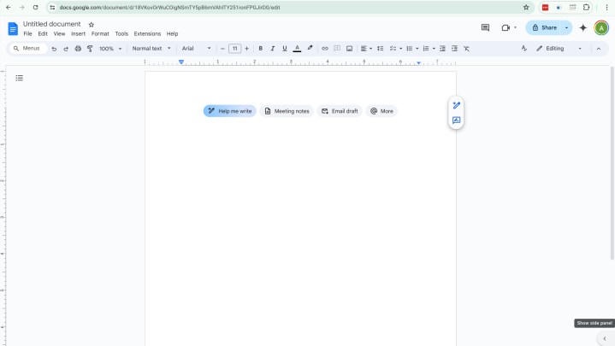Click the font size input field
The height and width of the screenshot is (346, 615).
point(234,49)
